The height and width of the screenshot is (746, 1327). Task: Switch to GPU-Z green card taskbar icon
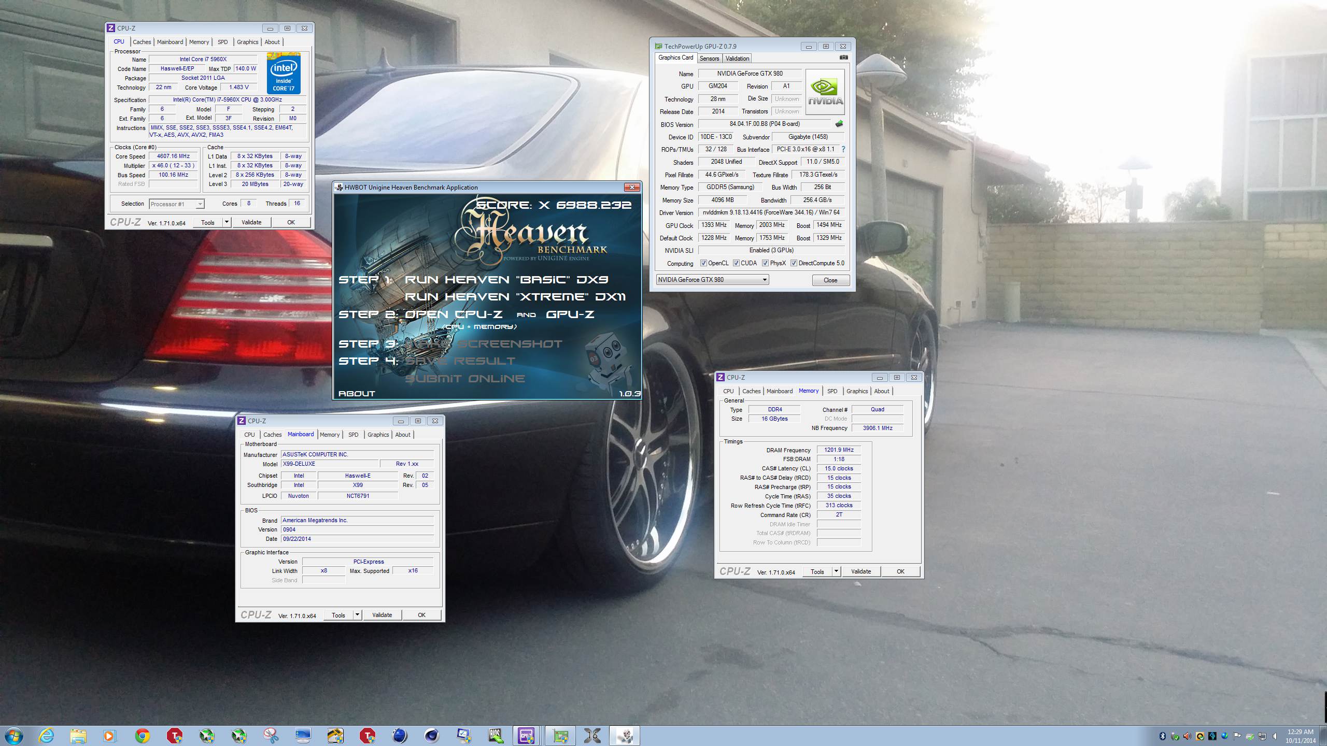click(x=560, y=736)
